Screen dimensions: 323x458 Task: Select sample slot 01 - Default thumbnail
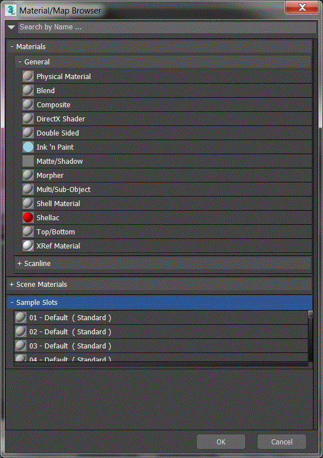21,317
